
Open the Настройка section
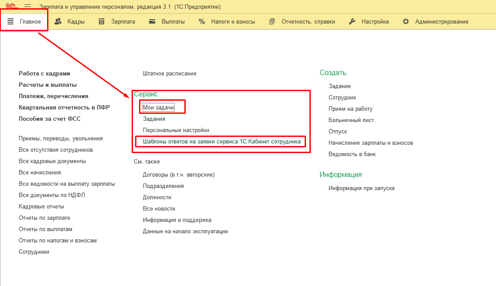[375, 21]
